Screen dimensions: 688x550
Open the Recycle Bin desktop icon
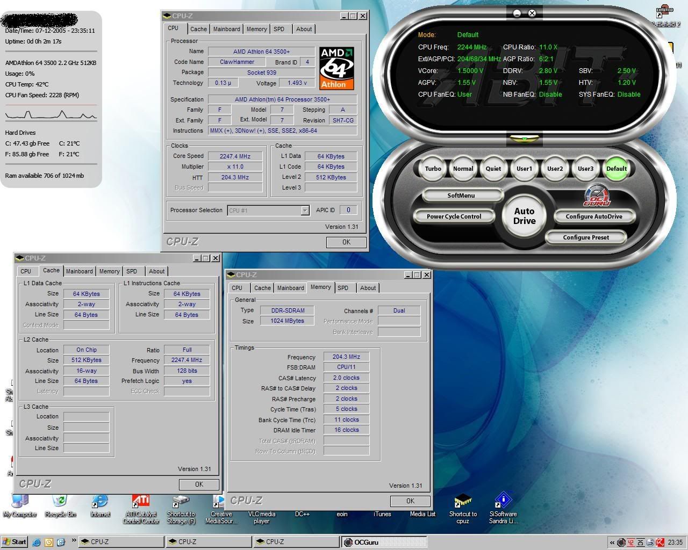coord(60,502)
